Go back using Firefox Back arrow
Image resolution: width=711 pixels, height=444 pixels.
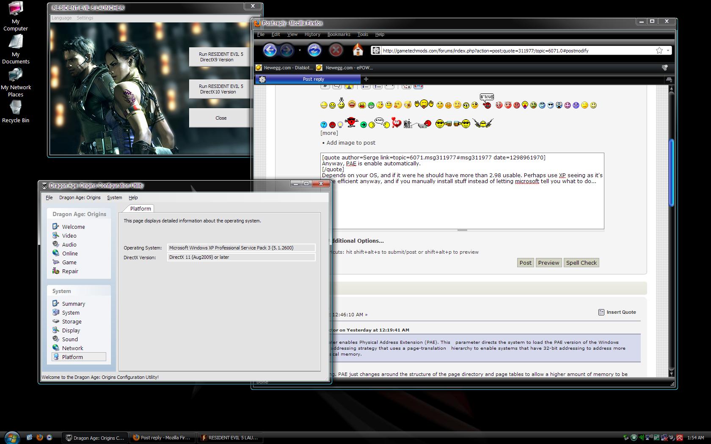pos(270,50)
